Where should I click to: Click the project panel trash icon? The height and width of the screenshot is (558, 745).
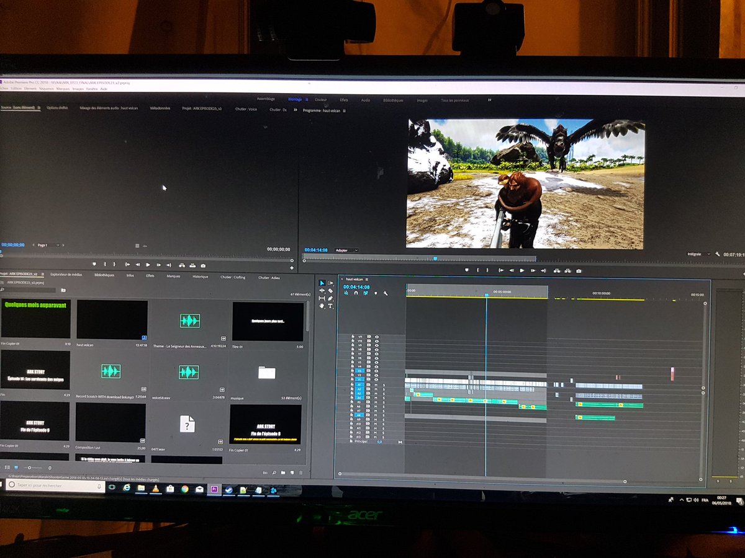tap(300, 472)
